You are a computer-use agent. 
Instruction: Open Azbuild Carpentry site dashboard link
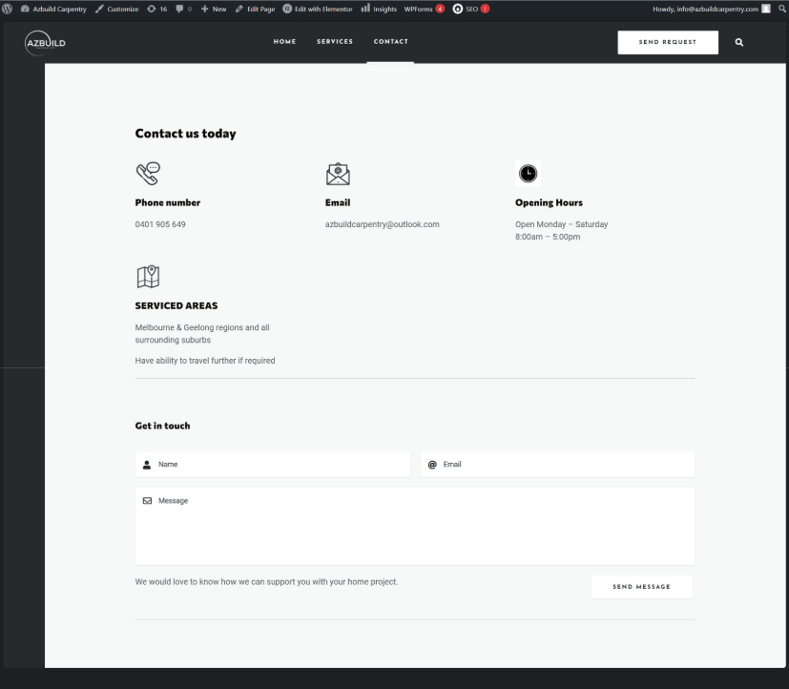pyautogui.click(x=53, y=9)
